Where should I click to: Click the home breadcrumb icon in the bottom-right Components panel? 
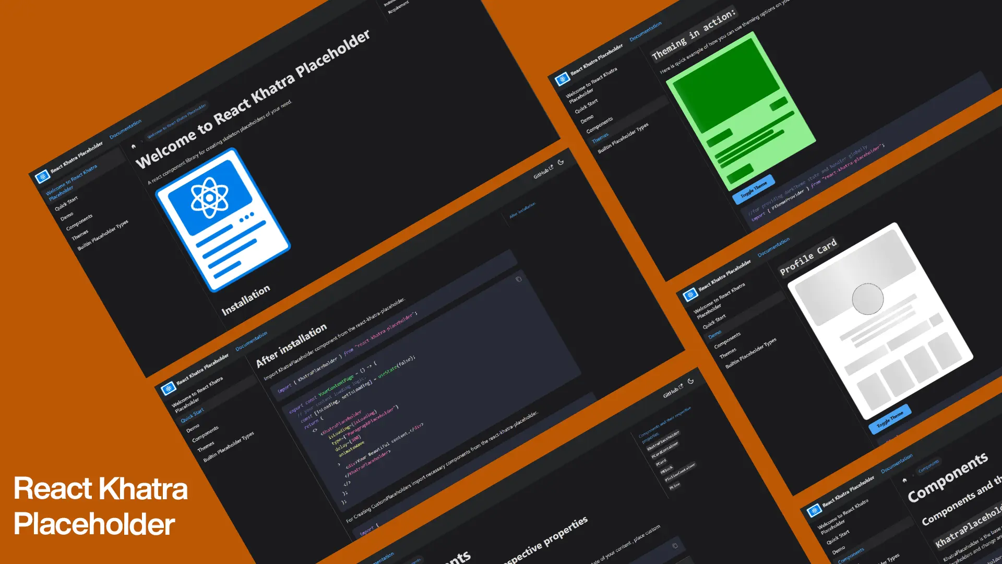[x=905, y=480]
